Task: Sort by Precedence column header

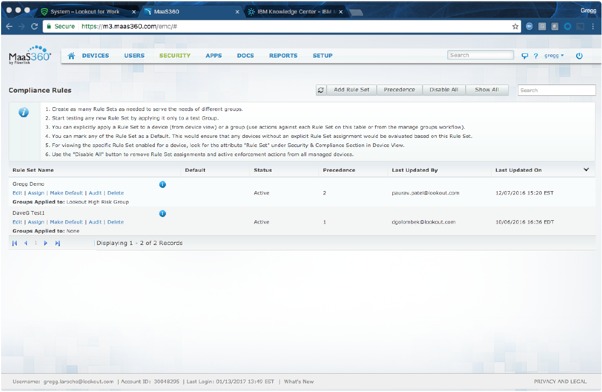Action: (339, 170)
